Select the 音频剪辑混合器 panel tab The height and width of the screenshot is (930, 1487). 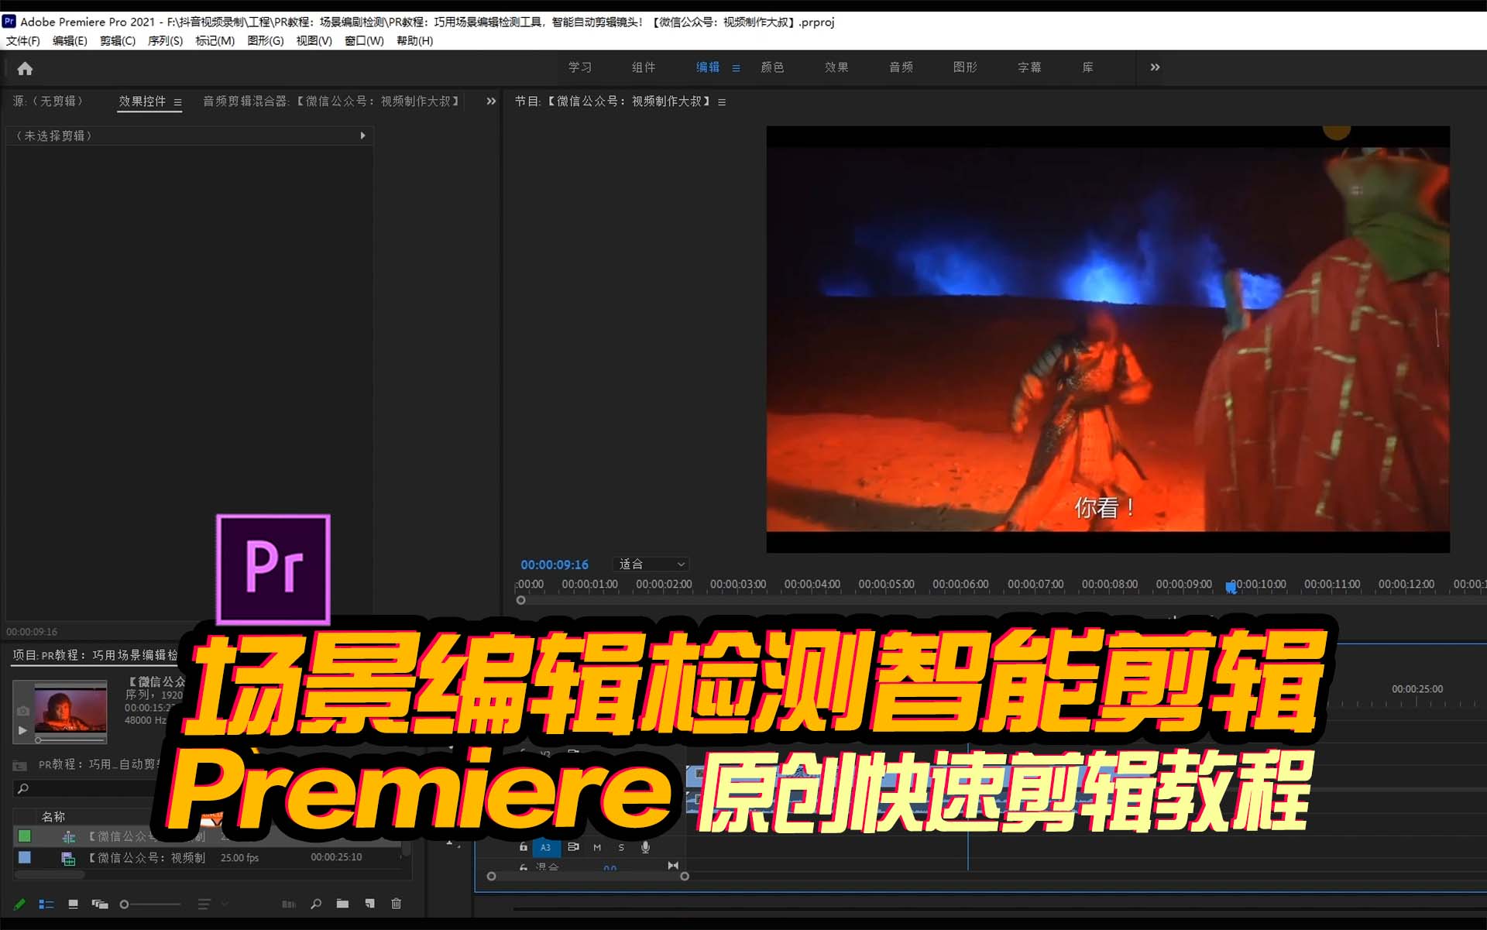click(331, 101)
